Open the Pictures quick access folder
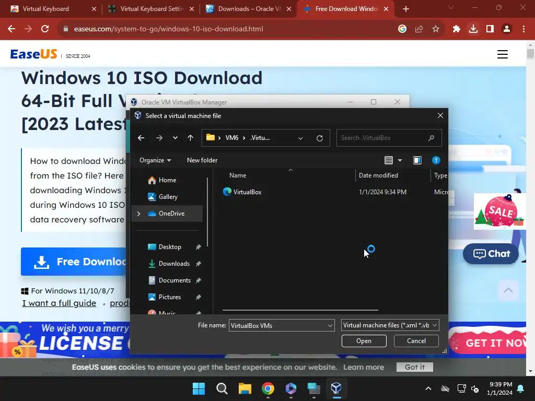 (x=170, y=297)
